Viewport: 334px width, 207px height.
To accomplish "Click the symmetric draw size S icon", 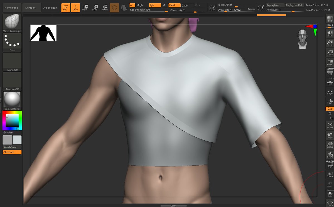I will (x=213, y=8).
